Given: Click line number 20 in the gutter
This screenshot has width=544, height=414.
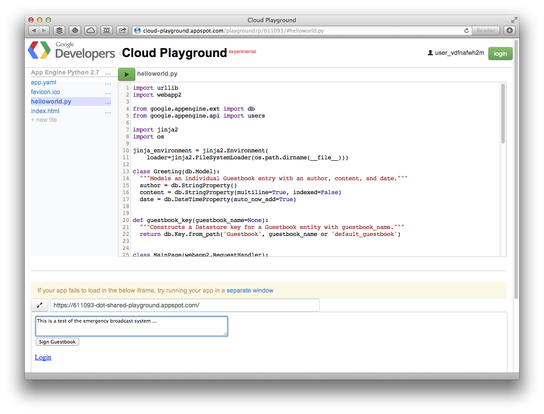Looking at the screenshot, I should pos(126,220).
